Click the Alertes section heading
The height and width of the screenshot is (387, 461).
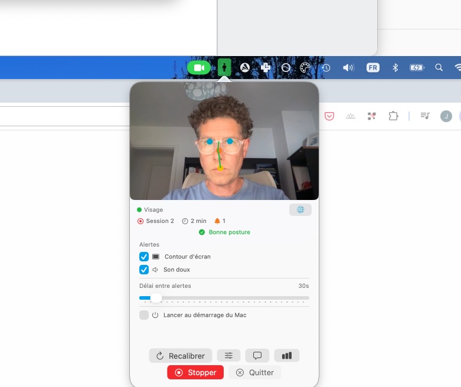pos(149,244)
